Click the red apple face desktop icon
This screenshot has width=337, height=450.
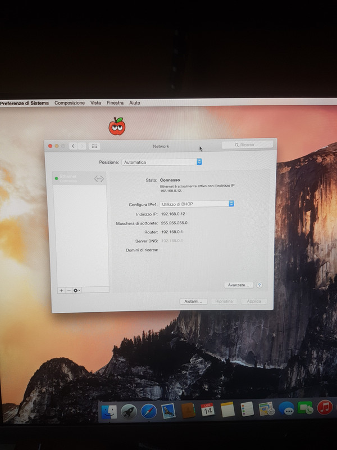117,126
